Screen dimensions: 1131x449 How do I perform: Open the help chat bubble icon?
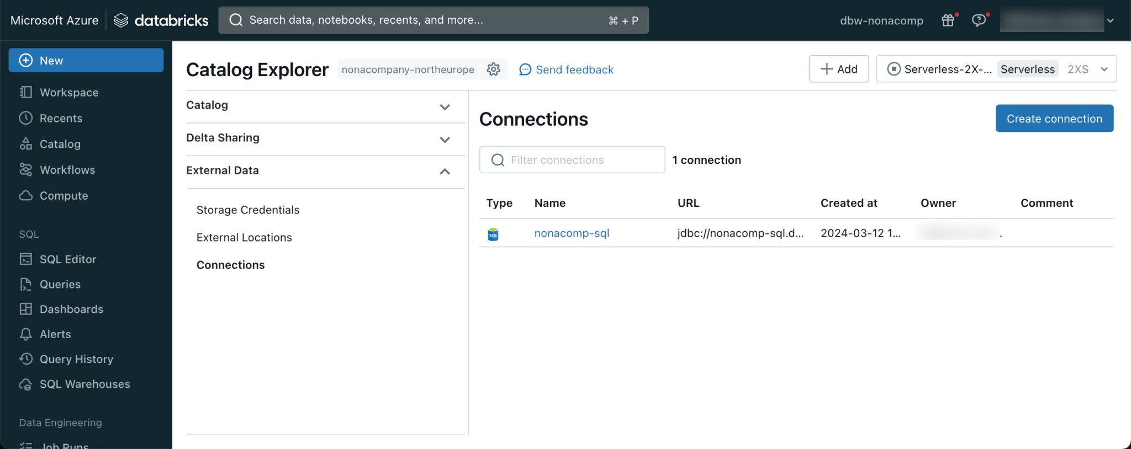click(x=979, y=20)
